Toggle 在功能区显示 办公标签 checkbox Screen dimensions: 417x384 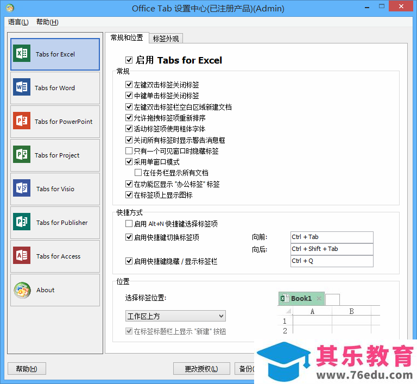point(129,184)
